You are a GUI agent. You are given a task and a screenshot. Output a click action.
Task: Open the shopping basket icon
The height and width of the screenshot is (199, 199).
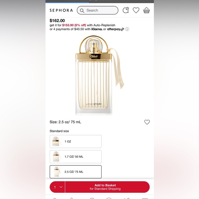[x=147, y=10]
